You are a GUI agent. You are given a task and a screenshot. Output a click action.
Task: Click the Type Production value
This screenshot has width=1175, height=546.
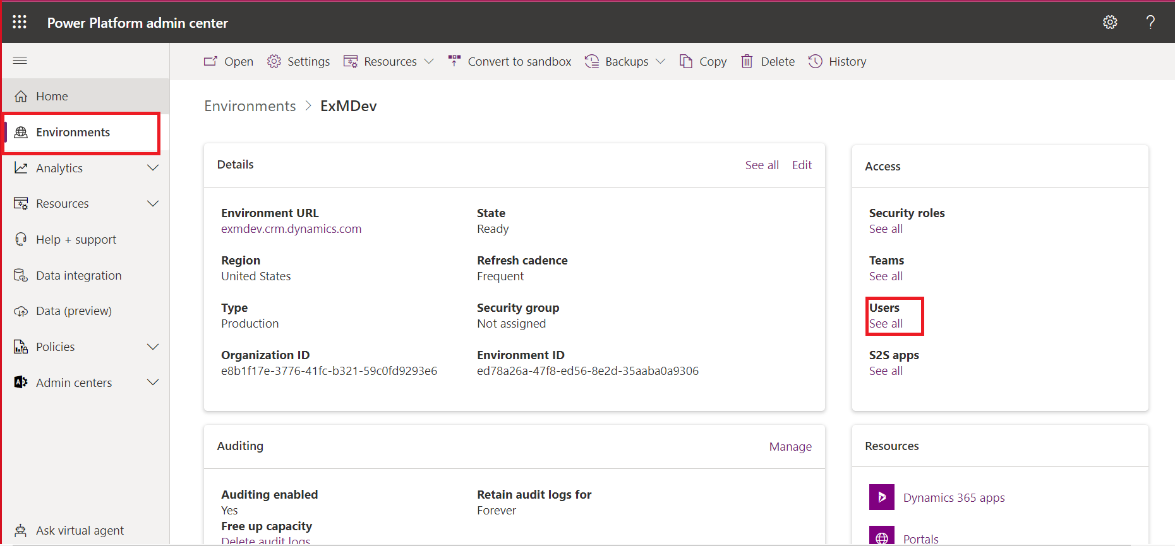coord(250,324)
